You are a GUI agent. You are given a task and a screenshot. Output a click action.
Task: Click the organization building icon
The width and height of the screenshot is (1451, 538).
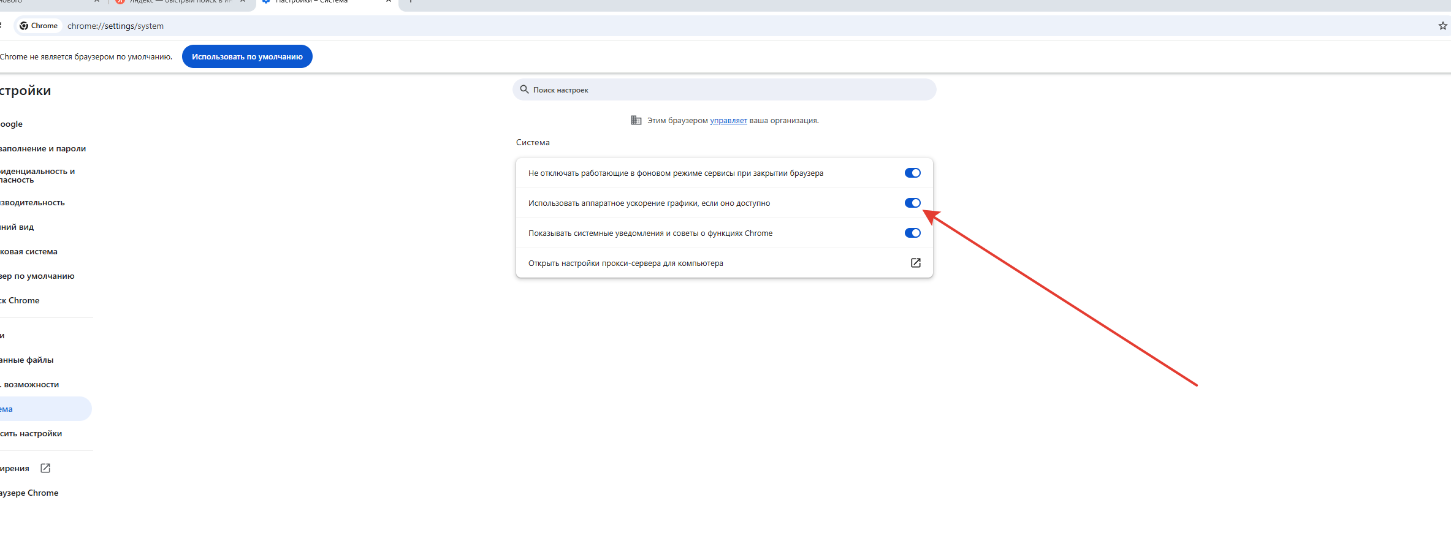[x=636, y=120]
